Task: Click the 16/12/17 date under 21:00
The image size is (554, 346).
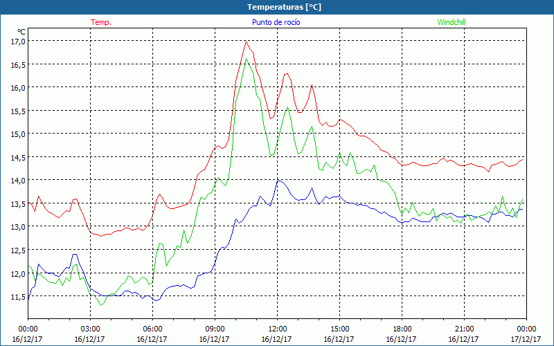Action: point(463,339)
